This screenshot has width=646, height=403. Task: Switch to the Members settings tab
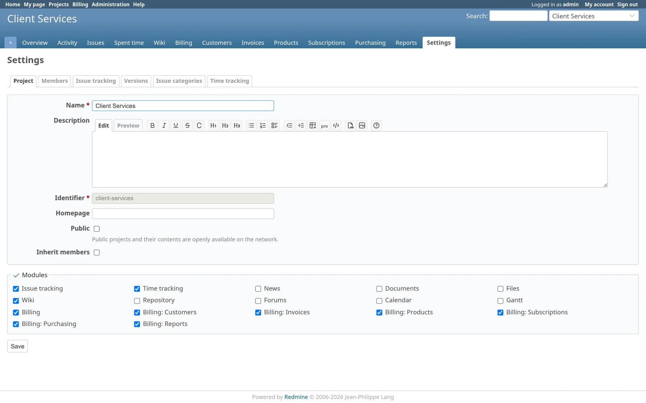coord(55,81)
